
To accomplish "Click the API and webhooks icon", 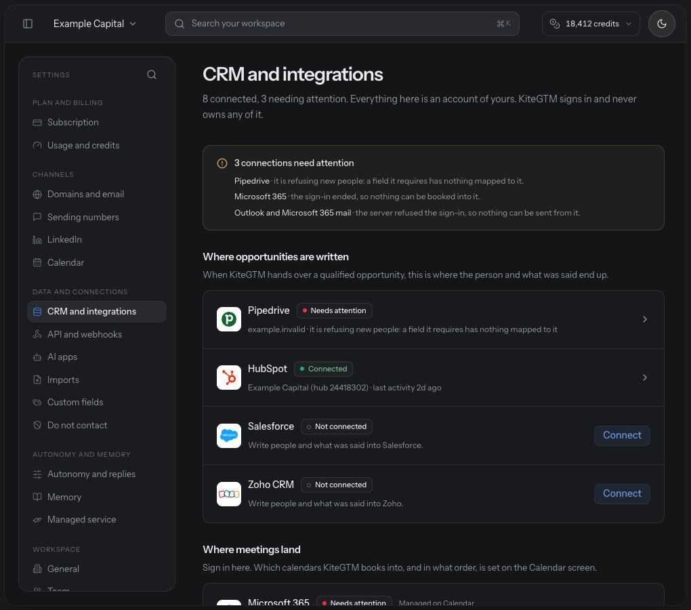I will point(37,335).
